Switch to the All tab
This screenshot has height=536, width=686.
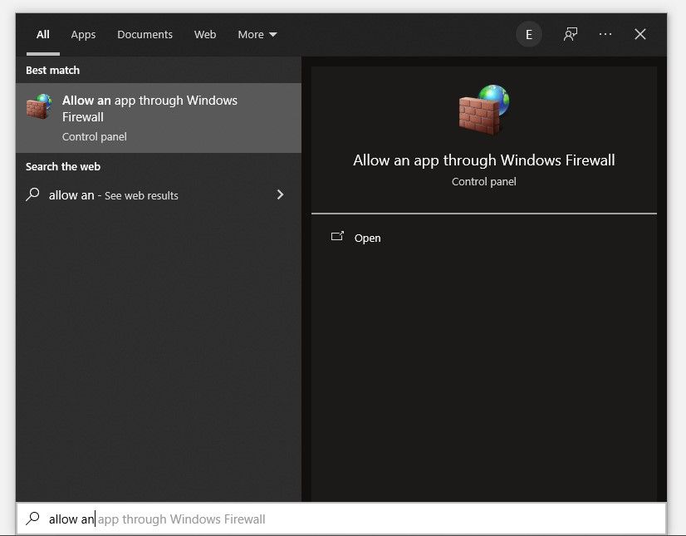click(x=43, y=35)
